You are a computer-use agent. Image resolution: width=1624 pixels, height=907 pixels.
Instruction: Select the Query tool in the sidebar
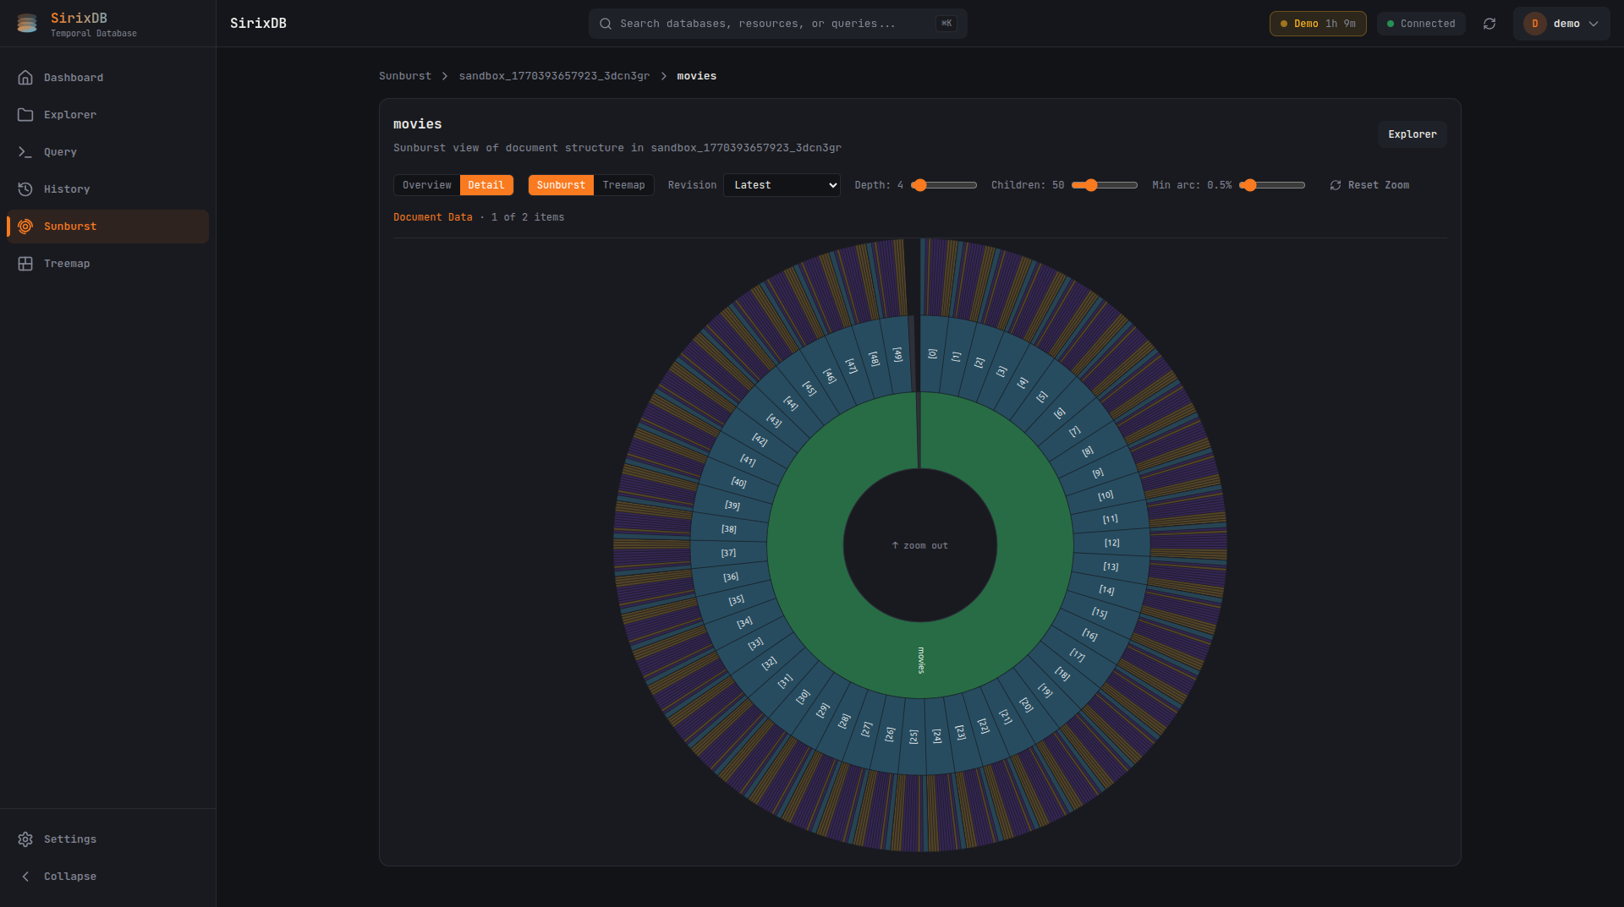(59, 151)
